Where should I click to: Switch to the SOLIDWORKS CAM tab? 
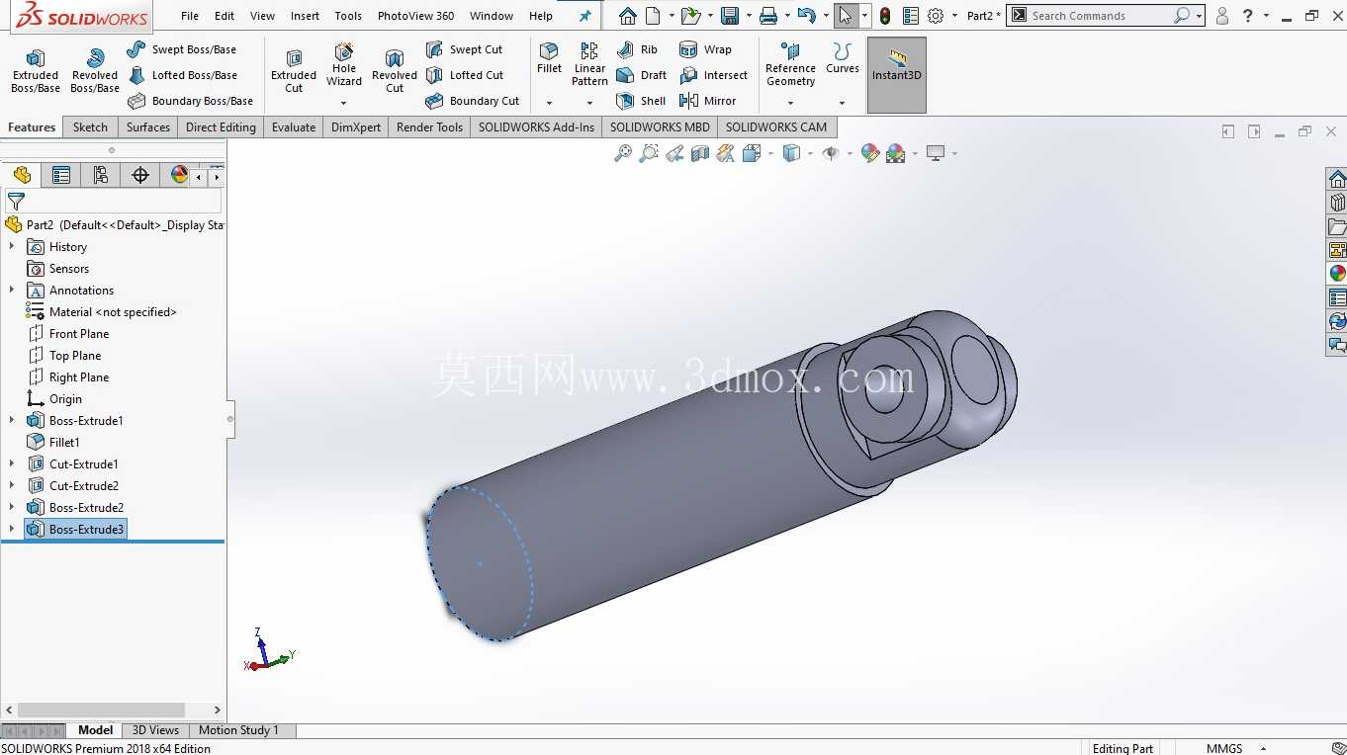776,126
